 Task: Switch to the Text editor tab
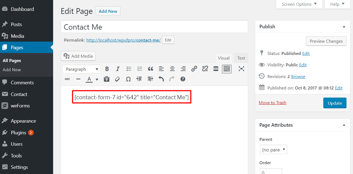point(241,58)
